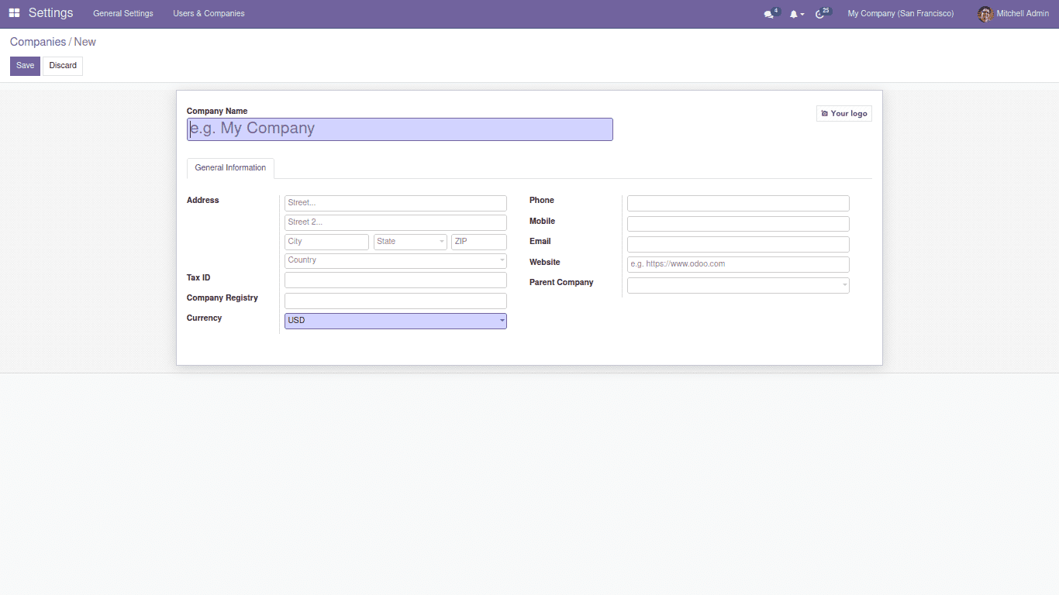Open the apps grid home menu icon
Image resolution: width=1059 pixels, height=595 pixels.
pos(14,13)
